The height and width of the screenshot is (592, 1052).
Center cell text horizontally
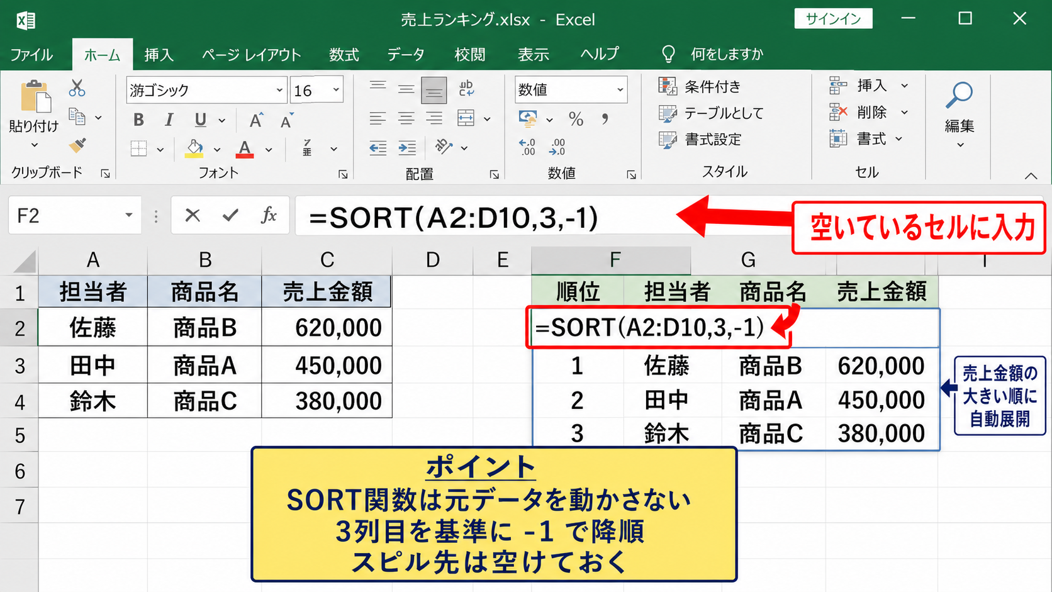click(406, 118)
